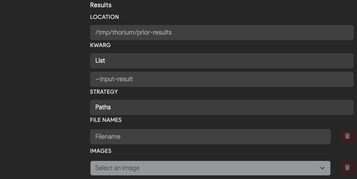Click the 'Select an Image' placeholder text
This screenshot has width=357, height=179.
(117, 168)
